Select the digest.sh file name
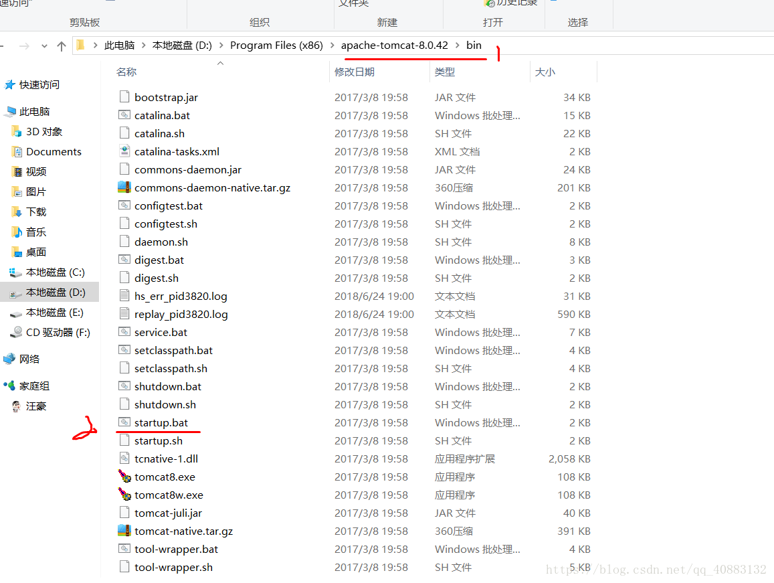The width and height of the screenshot is (774, 583). coord(157,278)
